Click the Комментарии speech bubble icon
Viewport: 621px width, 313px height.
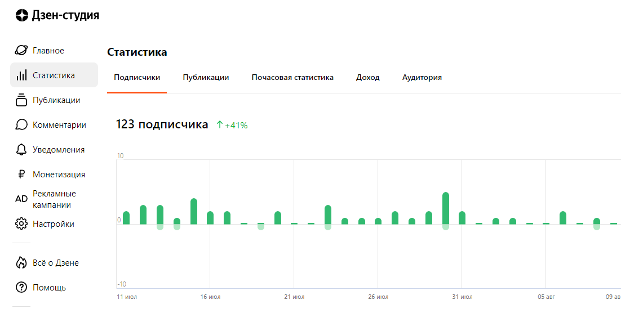coord(21,125)
